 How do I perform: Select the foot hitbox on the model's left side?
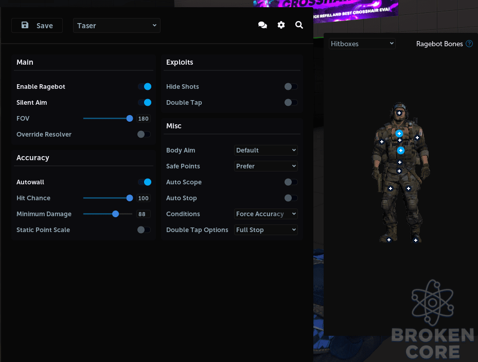pos(388,240)
